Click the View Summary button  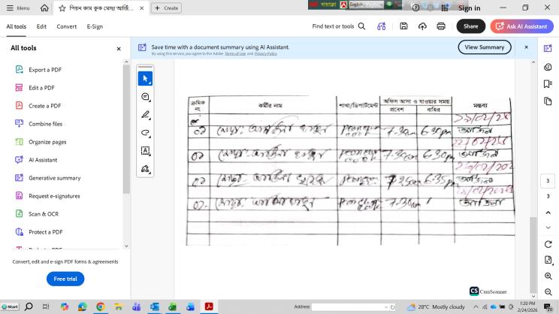tap(485, 47)
